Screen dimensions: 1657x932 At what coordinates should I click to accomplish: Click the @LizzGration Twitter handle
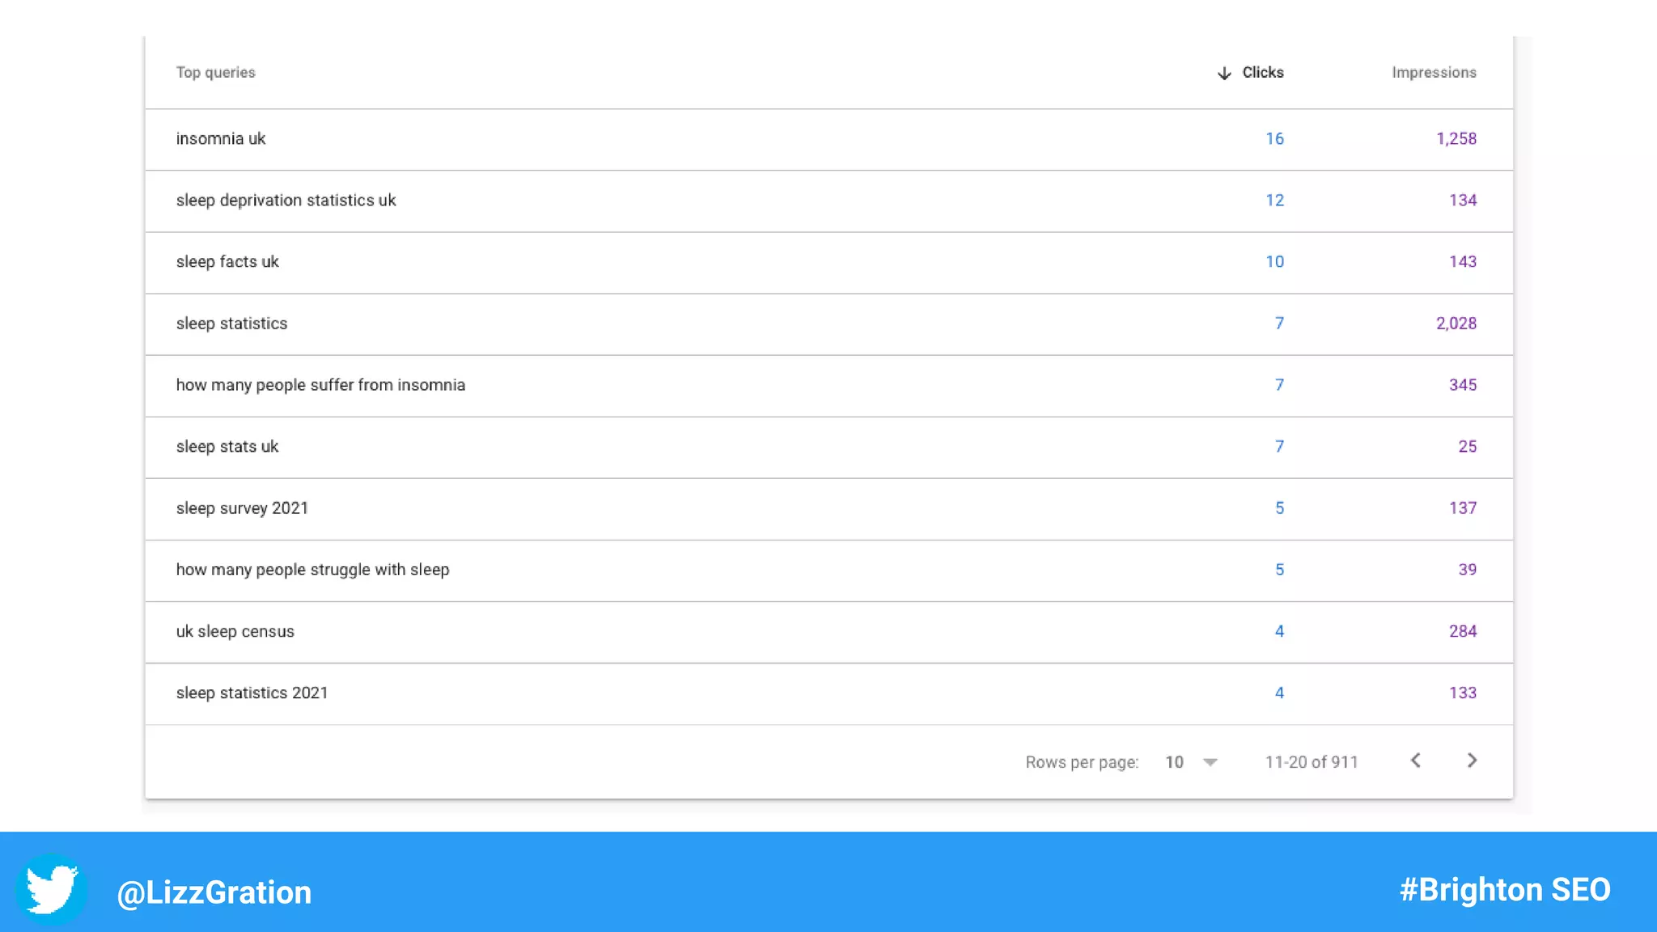(214, 892)
